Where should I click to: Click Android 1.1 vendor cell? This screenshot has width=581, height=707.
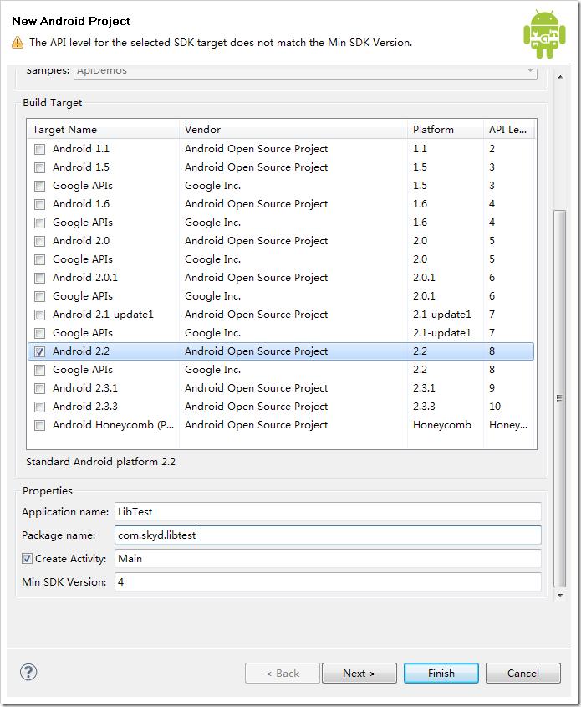pos(257,149)
